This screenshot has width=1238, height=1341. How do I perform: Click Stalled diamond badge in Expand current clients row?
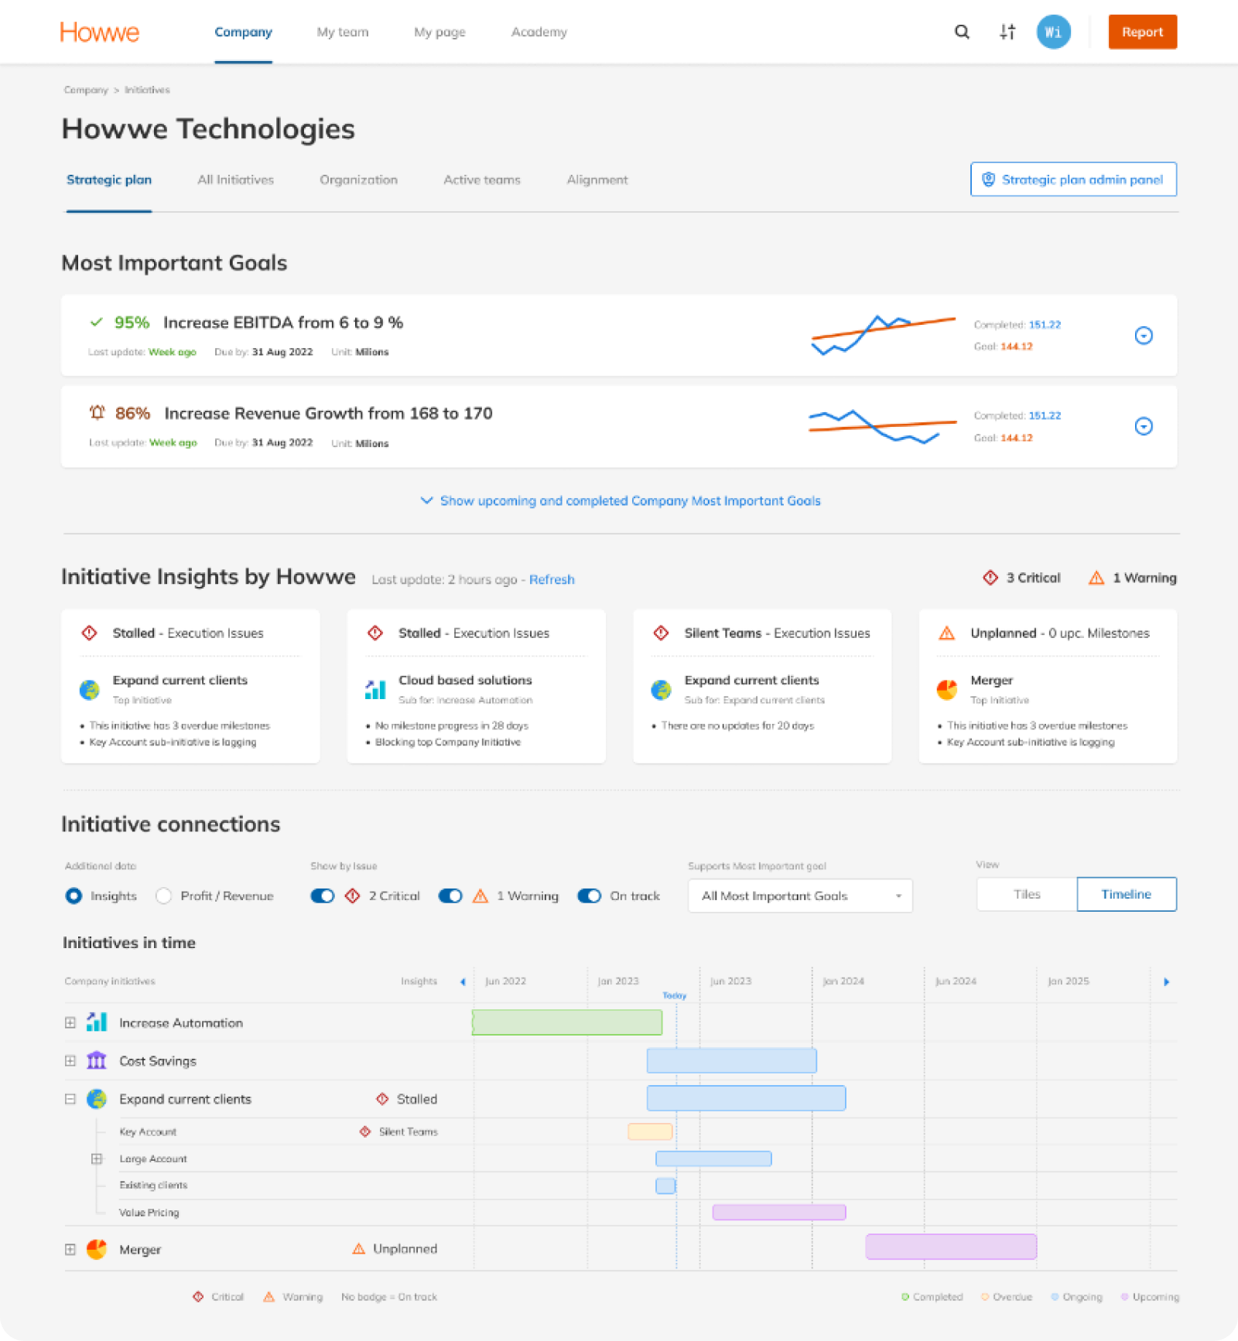click(382, 1099)
